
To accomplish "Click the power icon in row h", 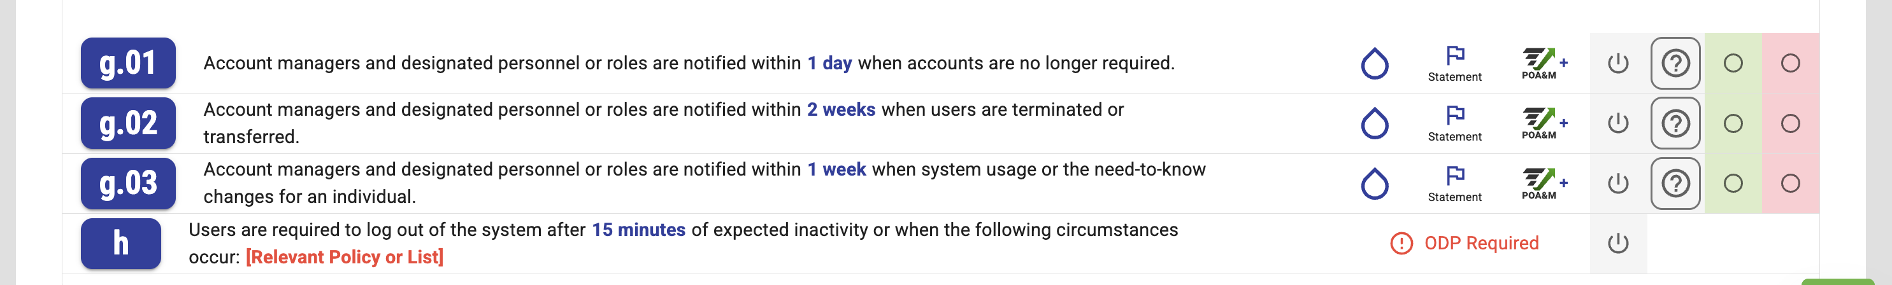I will (x=1618, y=243).
